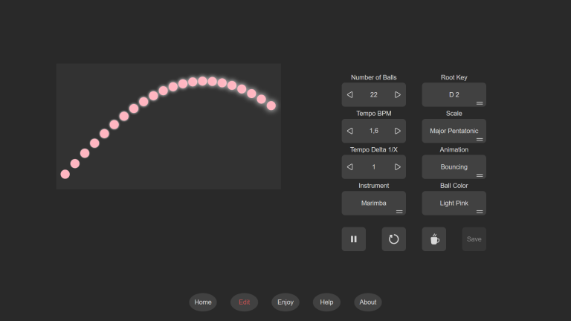
Task: Click the coffee cup icon button
Action: (434, 239)
